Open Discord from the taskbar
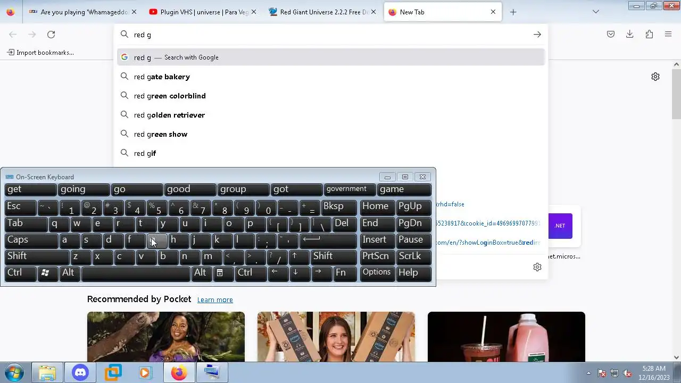The image size is (681, 383). coord(80,373)
